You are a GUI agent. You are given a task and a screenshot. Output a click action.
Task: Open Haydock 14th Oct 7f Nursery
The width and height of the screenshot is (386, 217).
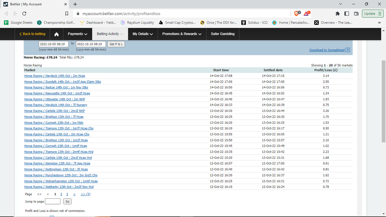pyautogui.click(x=56, y=105)
